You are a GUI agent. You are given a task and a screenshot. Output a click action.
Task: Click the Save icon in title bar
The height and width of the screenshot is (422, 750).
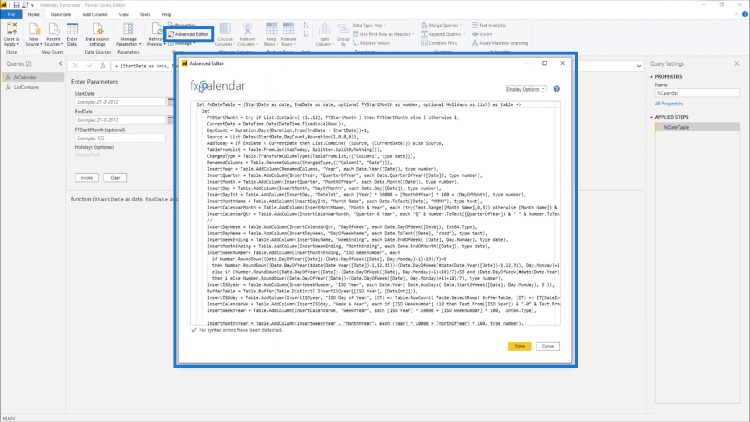pyautogui.click(x=16, y=5)
